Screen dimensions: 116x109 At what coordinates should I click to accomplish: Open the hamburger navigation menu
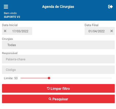(6, 7)
